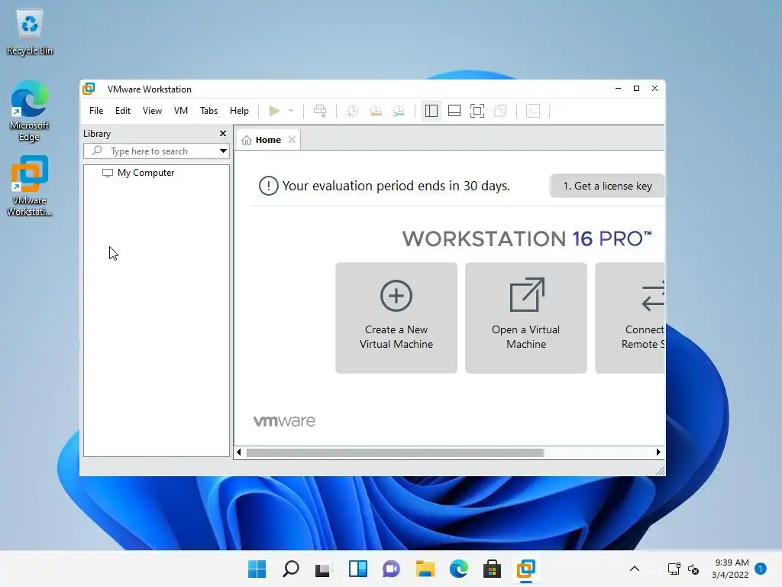782x587 pixels.
Task: Open the VM menu
Action: pyautogui.click(x=180, y=111)
